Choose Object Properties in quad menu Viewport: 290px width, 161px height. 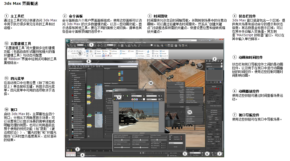[x=191, y=117]
